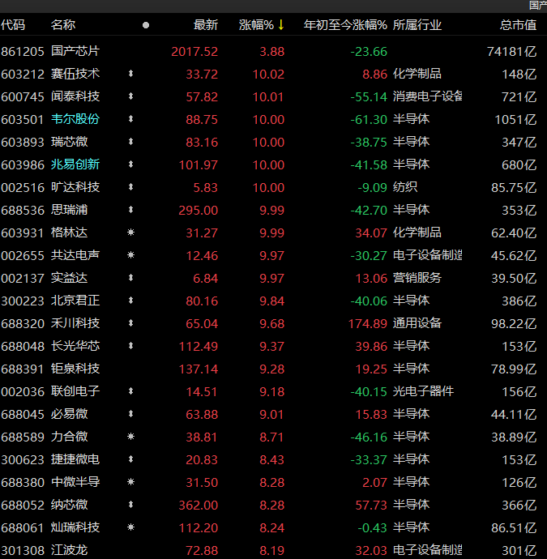Click the marker icon in 禾川科技 row

[130, 323]
